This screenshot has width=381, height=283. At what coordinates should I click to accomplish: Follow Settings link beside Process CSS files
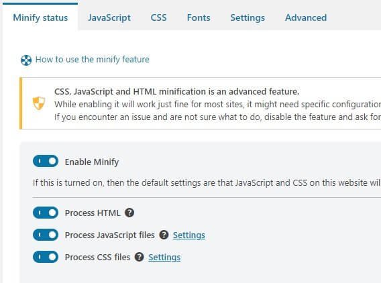[x=164, y=258]
